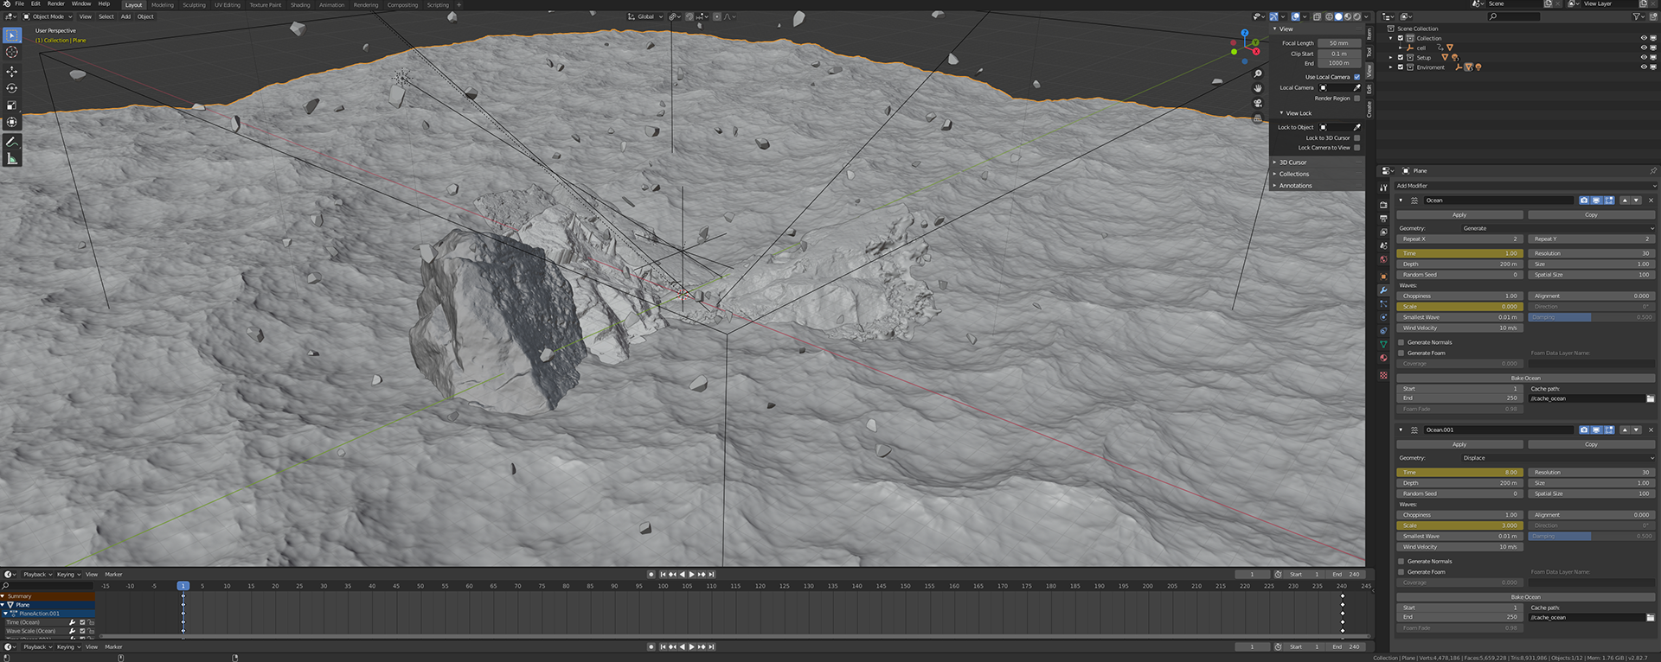Toggle camera view in viewport navigation
The height and width of the screenshot is (662, 1661).
click(1258, 103)
